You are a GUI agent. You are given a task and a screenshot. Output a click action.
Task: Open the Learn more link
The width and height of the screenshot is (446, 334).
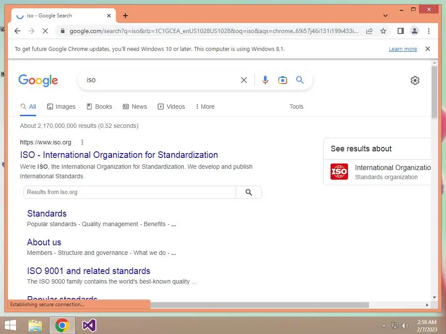(x=403, y=49)
